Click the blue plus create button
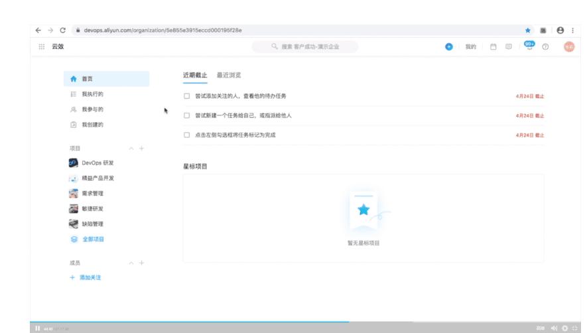Screen dimensions: 587x333 point(449,46)
